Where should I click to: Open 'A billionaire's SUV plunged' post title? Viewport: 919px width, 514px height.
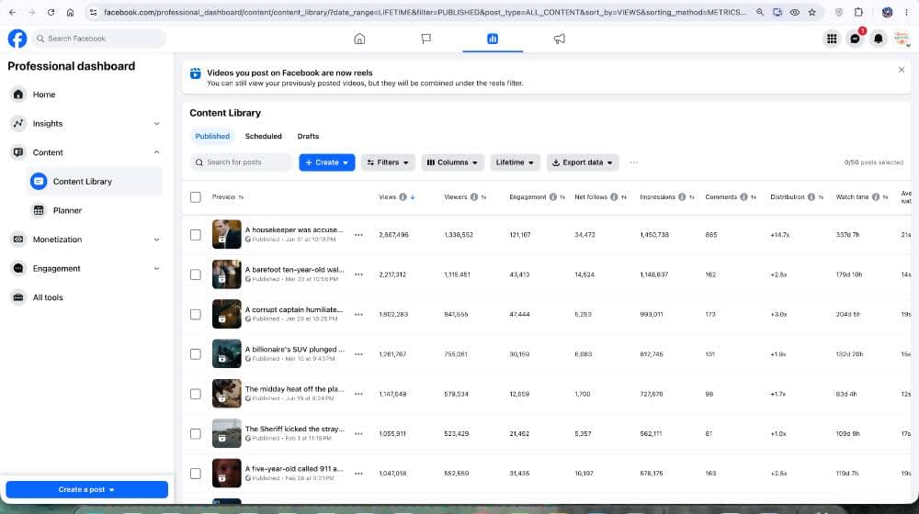click(x=294, y=350)
